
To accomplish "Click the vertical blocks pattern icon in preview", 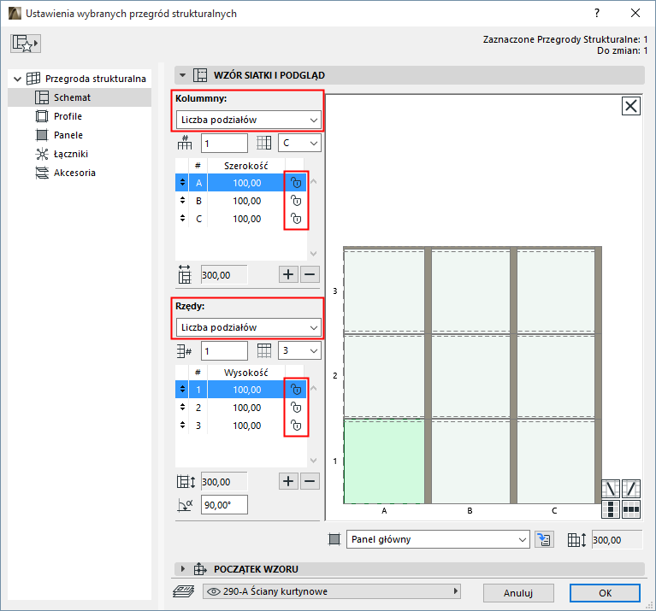I will (x=611, y=509).
